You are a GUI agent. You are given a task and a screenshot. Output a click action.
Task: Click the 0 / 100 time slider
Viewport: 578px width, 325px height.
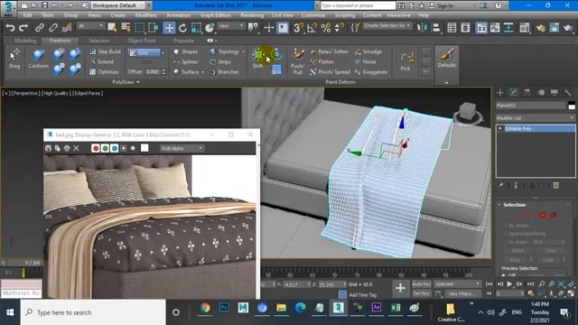click(33, 263)
